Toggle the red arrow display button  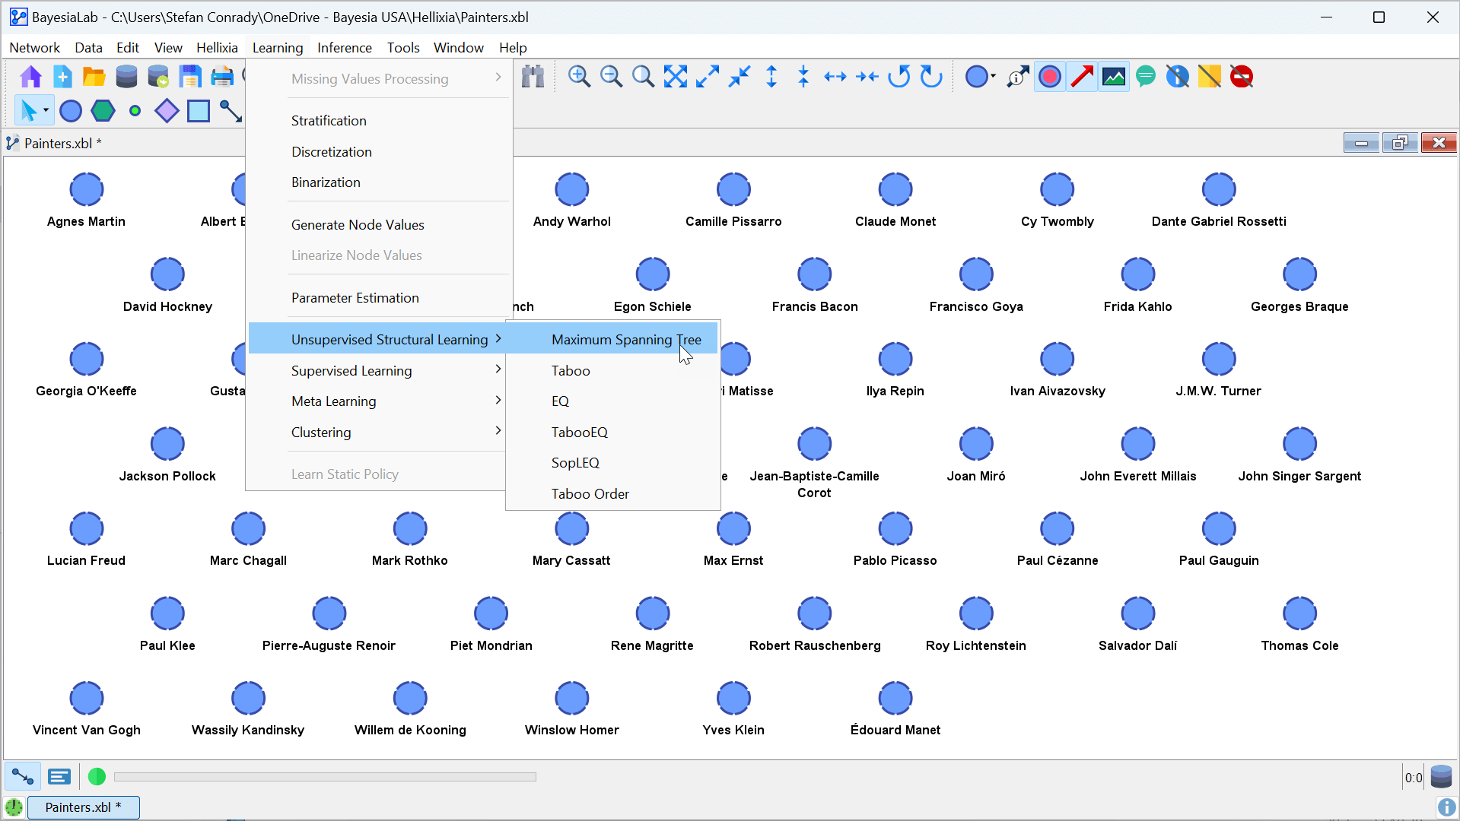(x=1081, y=77)
